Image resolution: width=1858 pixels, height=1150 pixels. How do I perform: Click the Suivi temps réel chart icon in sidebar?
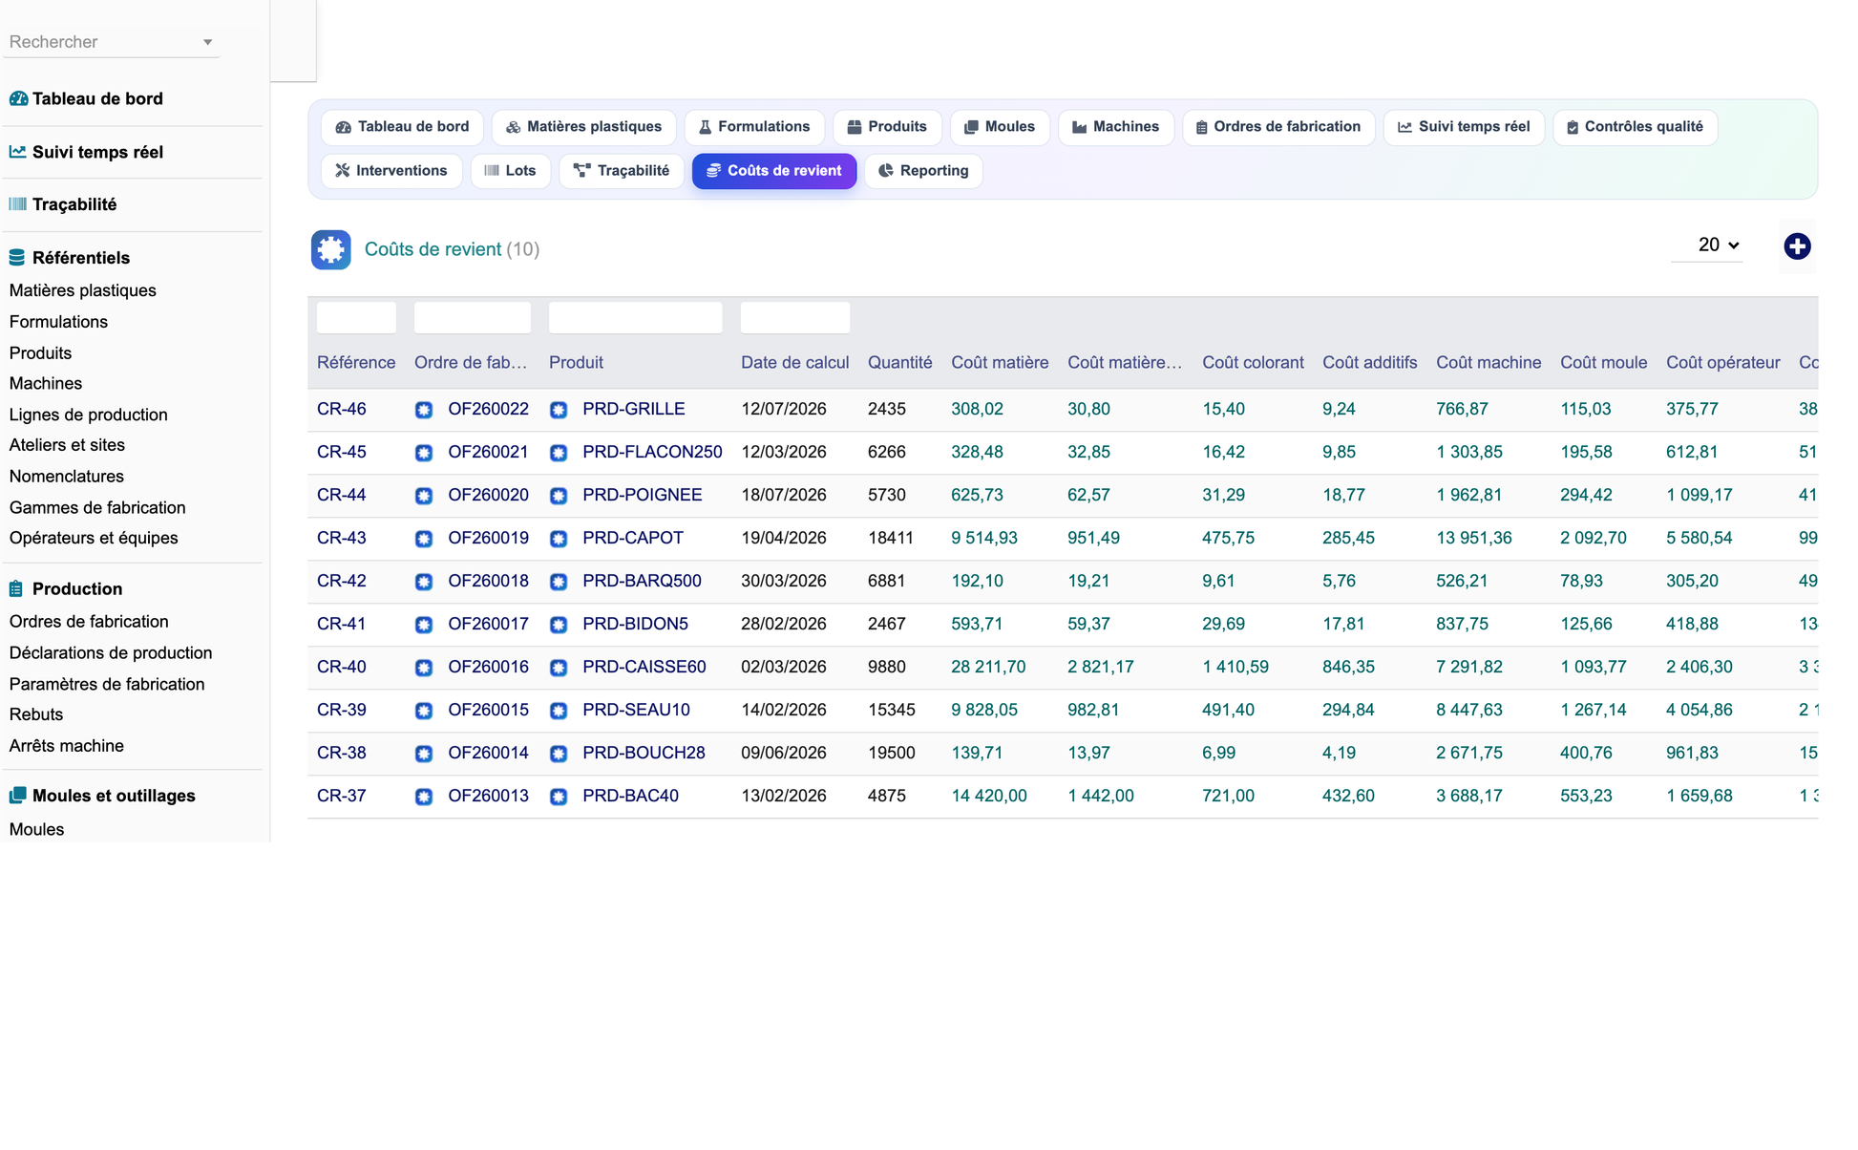click(18, 152)
